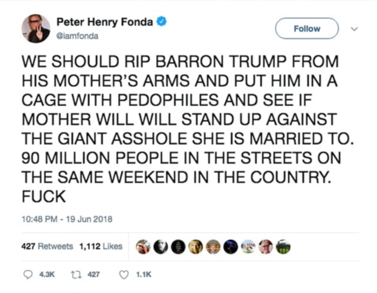377x293 pixels.
Task: Click the blue verified badge
Action: click(x=161, y=21)
